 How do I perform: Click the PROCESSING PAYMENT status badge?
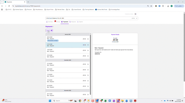pos(53,41)
